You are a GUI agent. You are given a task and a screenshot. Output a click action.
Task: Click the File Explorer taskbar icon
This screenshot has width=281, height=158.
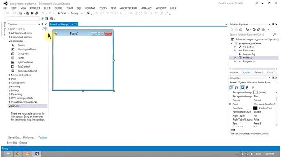point(8,154)
